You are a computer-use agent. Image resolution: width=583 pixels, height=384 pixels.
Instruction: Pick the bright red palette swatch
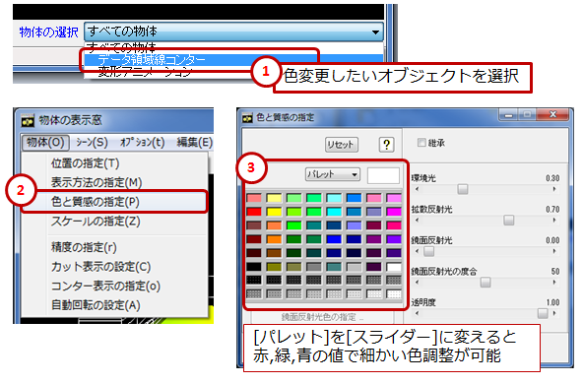254,212
